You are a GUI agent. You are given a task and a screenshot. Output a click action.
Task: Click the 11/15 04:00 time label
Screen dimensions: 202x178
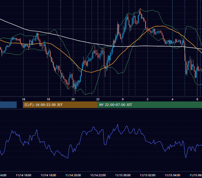tap(173, 175)
